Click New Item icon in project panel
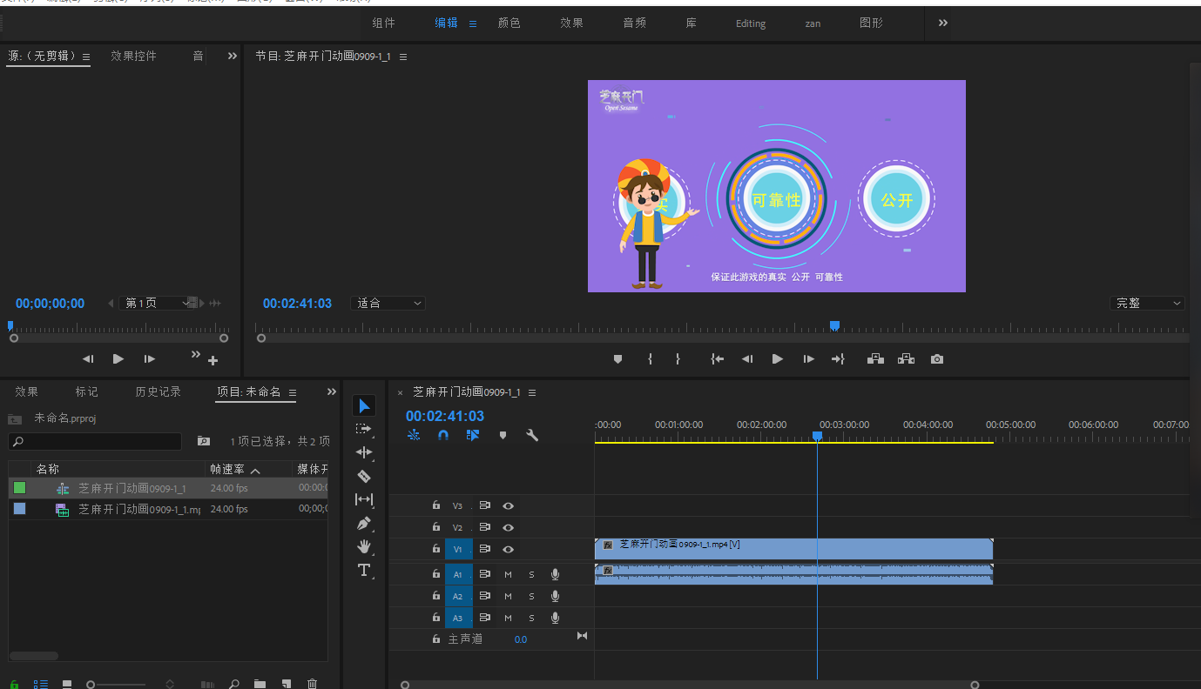Screen dimensions: 1201x689 [286, 684]
